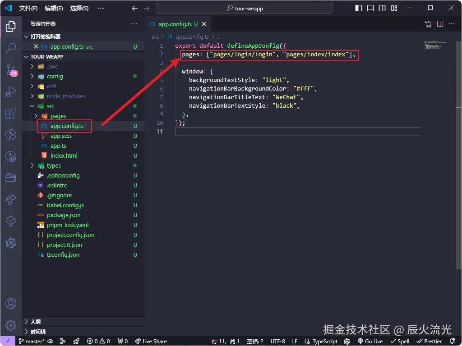Open the Explorer view in activity bar

pos(11,27)
